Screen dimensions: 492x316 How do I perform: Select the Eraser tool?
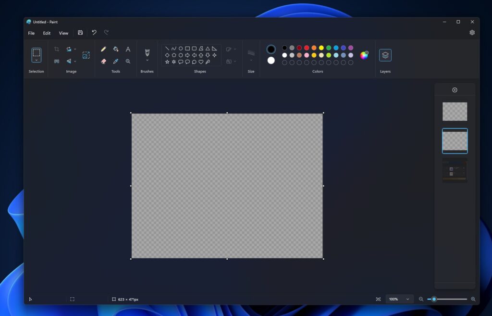[103, 61]
